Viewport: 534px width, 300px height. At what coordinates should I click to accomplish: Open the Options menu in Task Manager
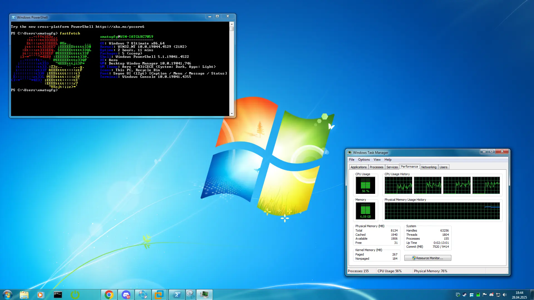[x=364, y=160]
